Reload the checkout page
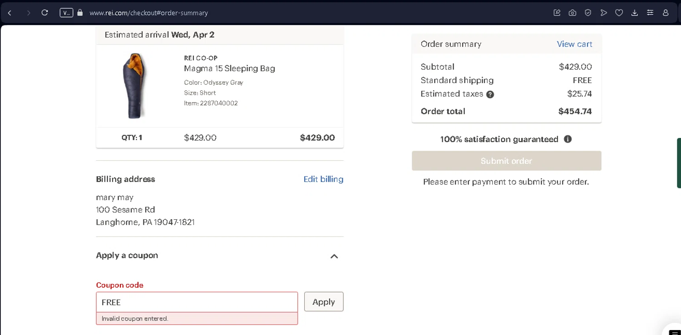 pos(44,13)
